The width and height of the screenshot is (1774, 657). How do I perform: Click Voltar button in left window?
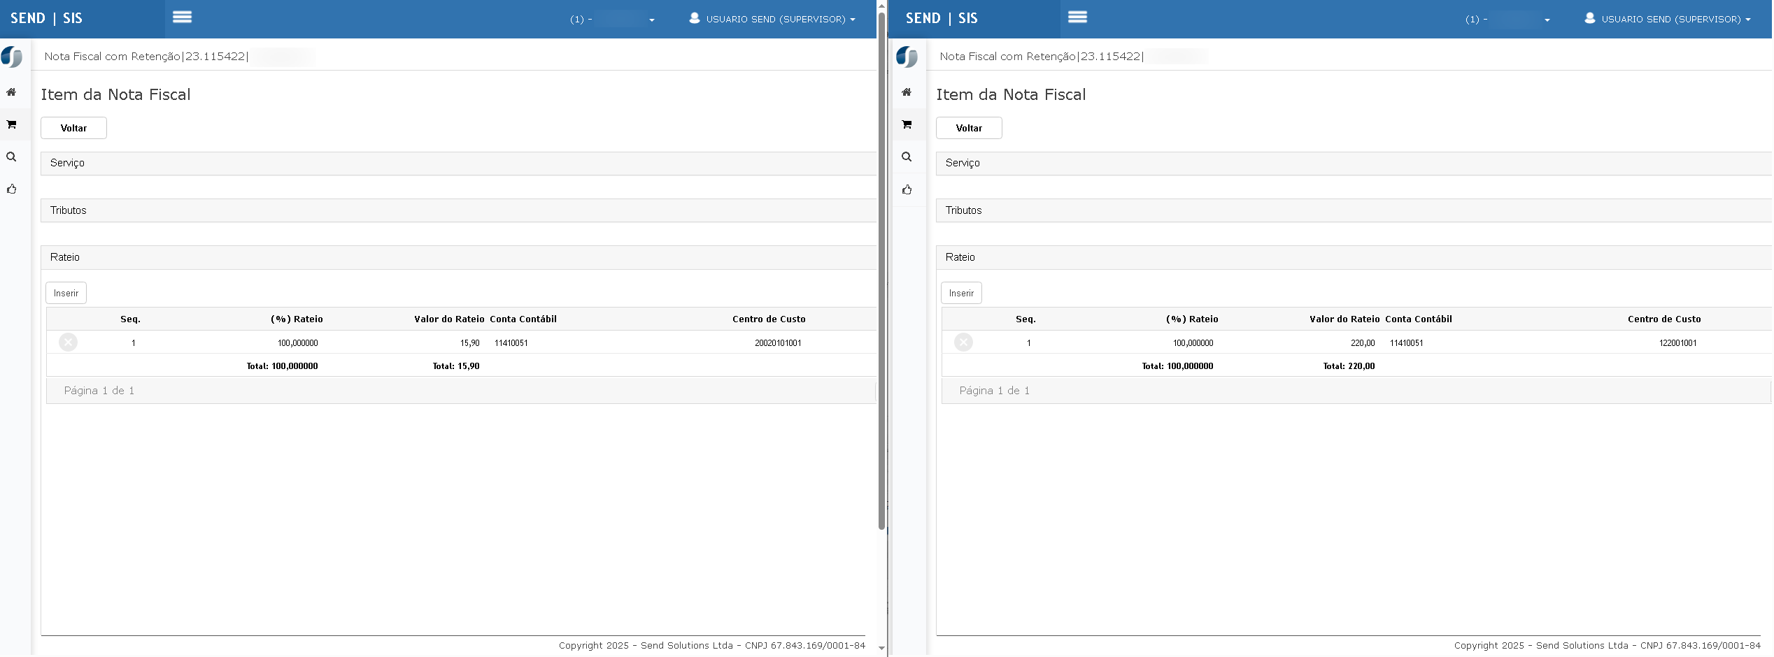pos(73,128)
